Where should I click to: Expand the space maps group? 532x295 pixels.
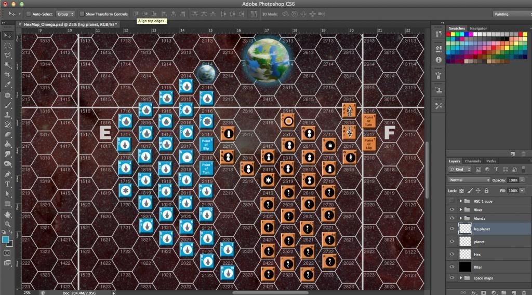tap(461, 278)
